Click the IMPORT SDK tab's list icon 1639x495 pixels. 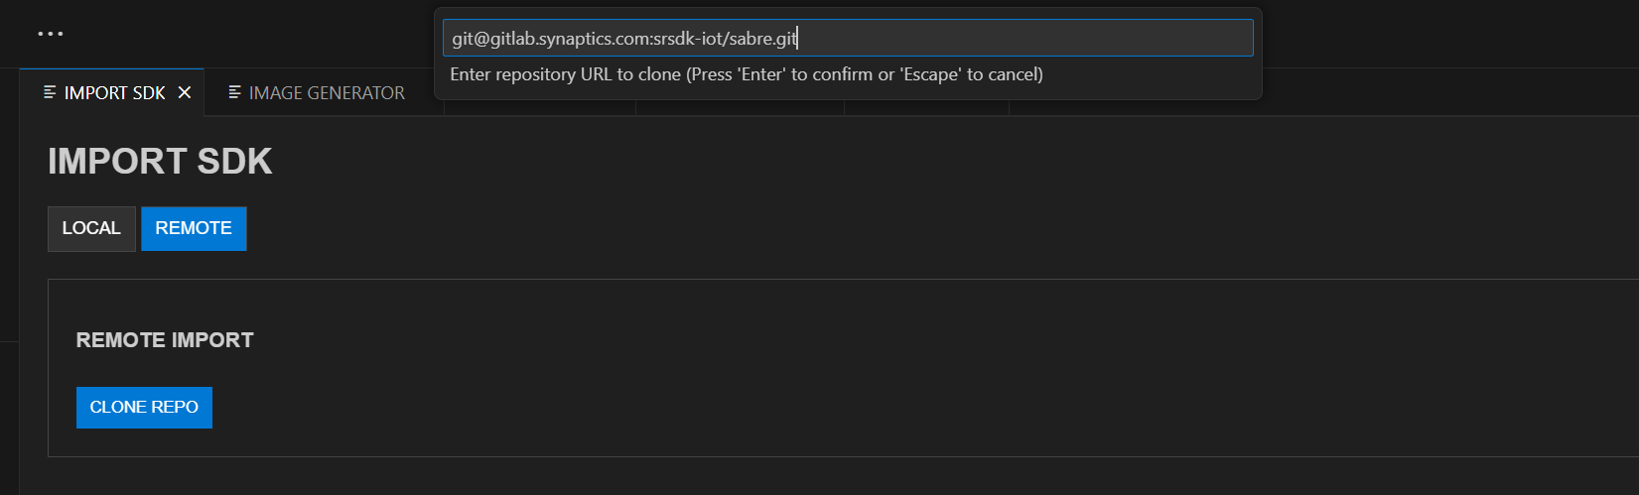click(50, 92)
